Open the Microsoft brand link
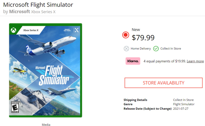The height and width of the screenshot is (126, 205). 19,12
